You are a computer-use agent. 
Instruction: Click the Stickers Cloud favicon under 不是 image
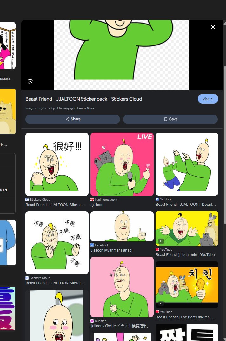(x=27, y=278)
